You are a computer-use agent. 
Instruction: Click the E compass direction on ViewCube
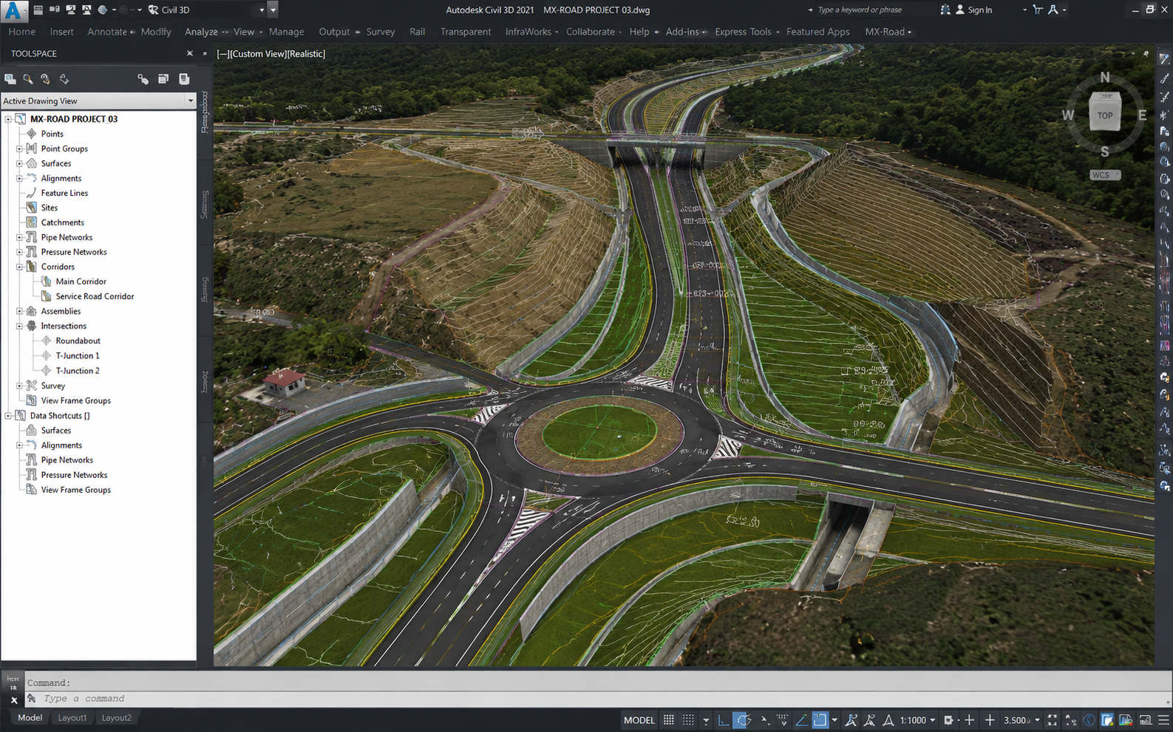click(1143, 115)
